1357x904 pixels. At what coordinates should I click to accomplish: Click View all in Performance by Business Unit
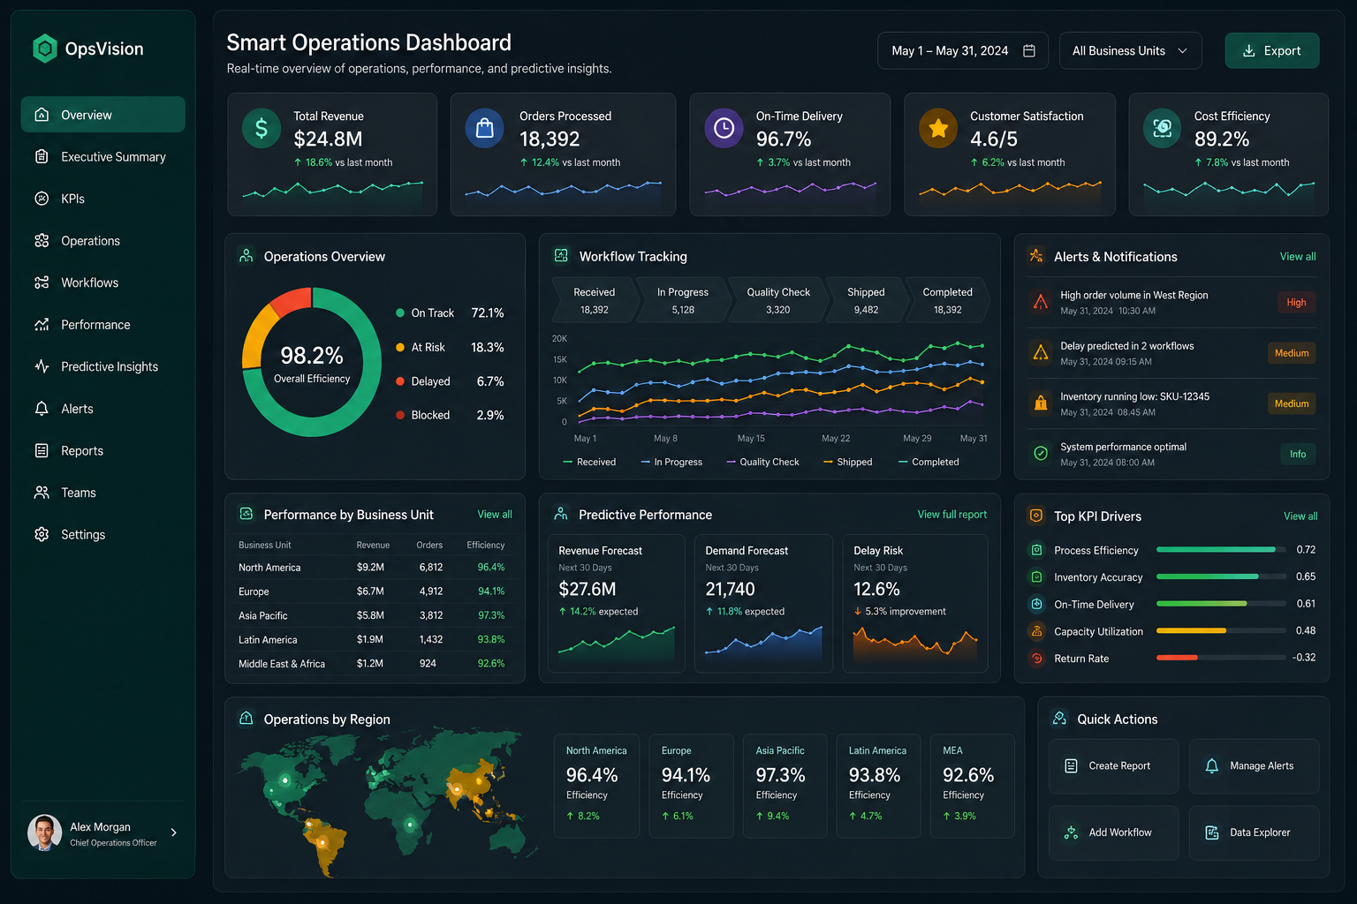pyautogui.click(x=494, y=514)
